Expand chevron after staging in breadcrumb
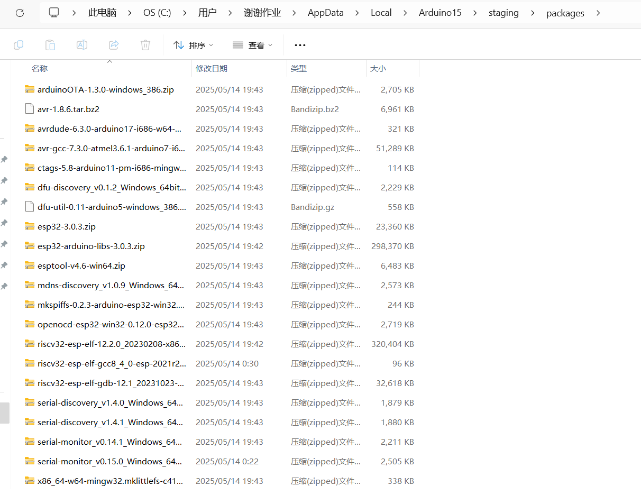Screen dimensions: 641x495 533,13
